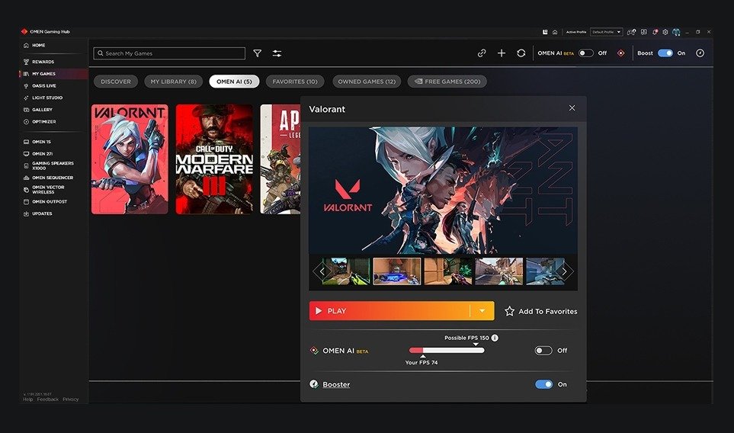Click the free games controller icon in tab
The width and height of the screenshot is (734, 433).
click(418, 81)
